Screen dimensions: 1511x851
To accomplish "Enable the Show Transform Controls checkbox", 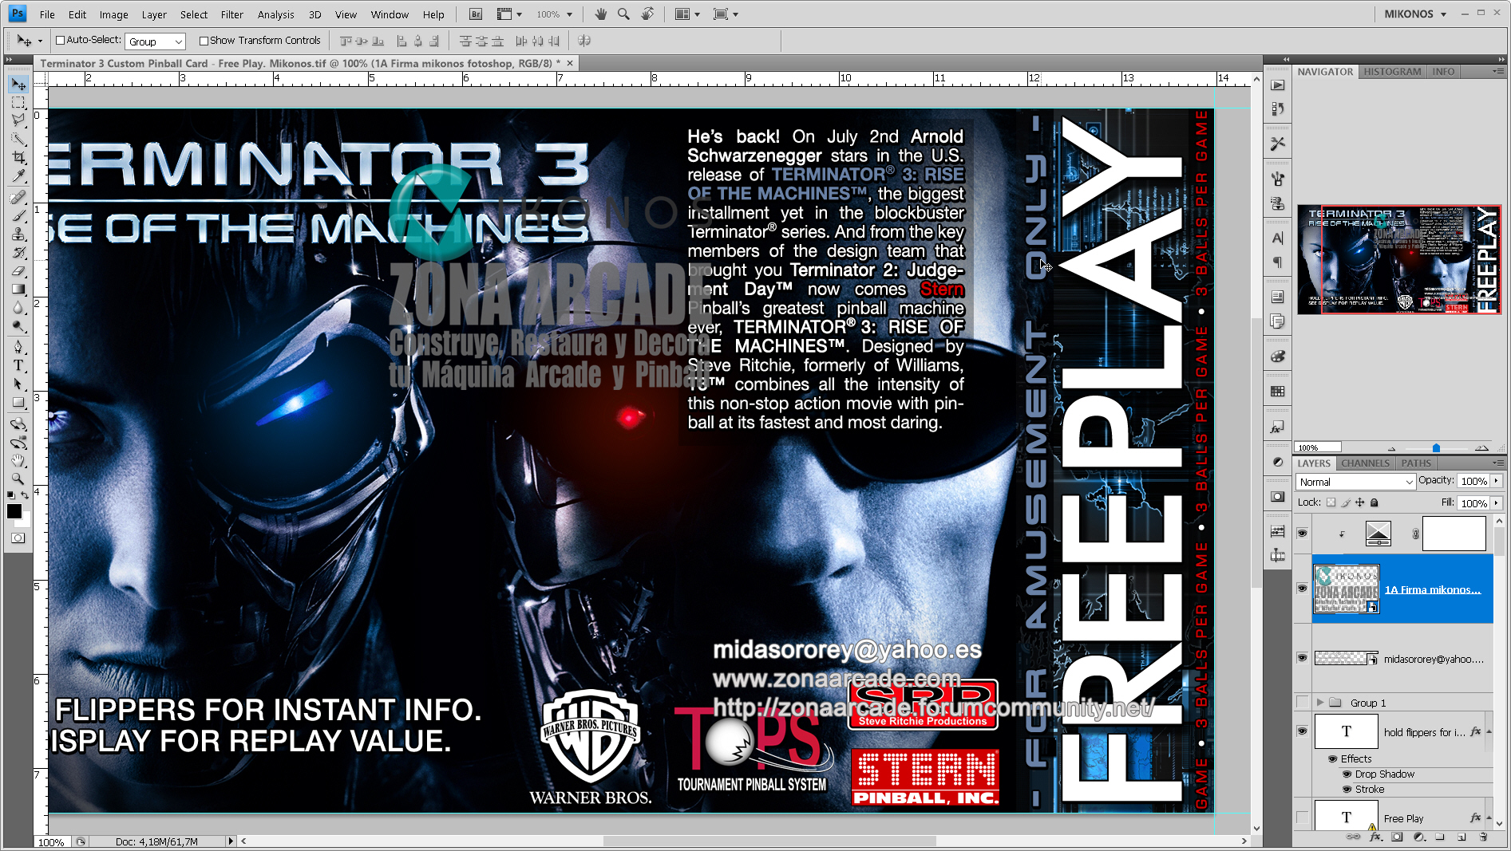I will pos(204,41).
